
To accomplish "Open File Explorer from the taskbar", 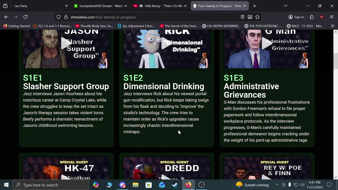I will 135,185.
